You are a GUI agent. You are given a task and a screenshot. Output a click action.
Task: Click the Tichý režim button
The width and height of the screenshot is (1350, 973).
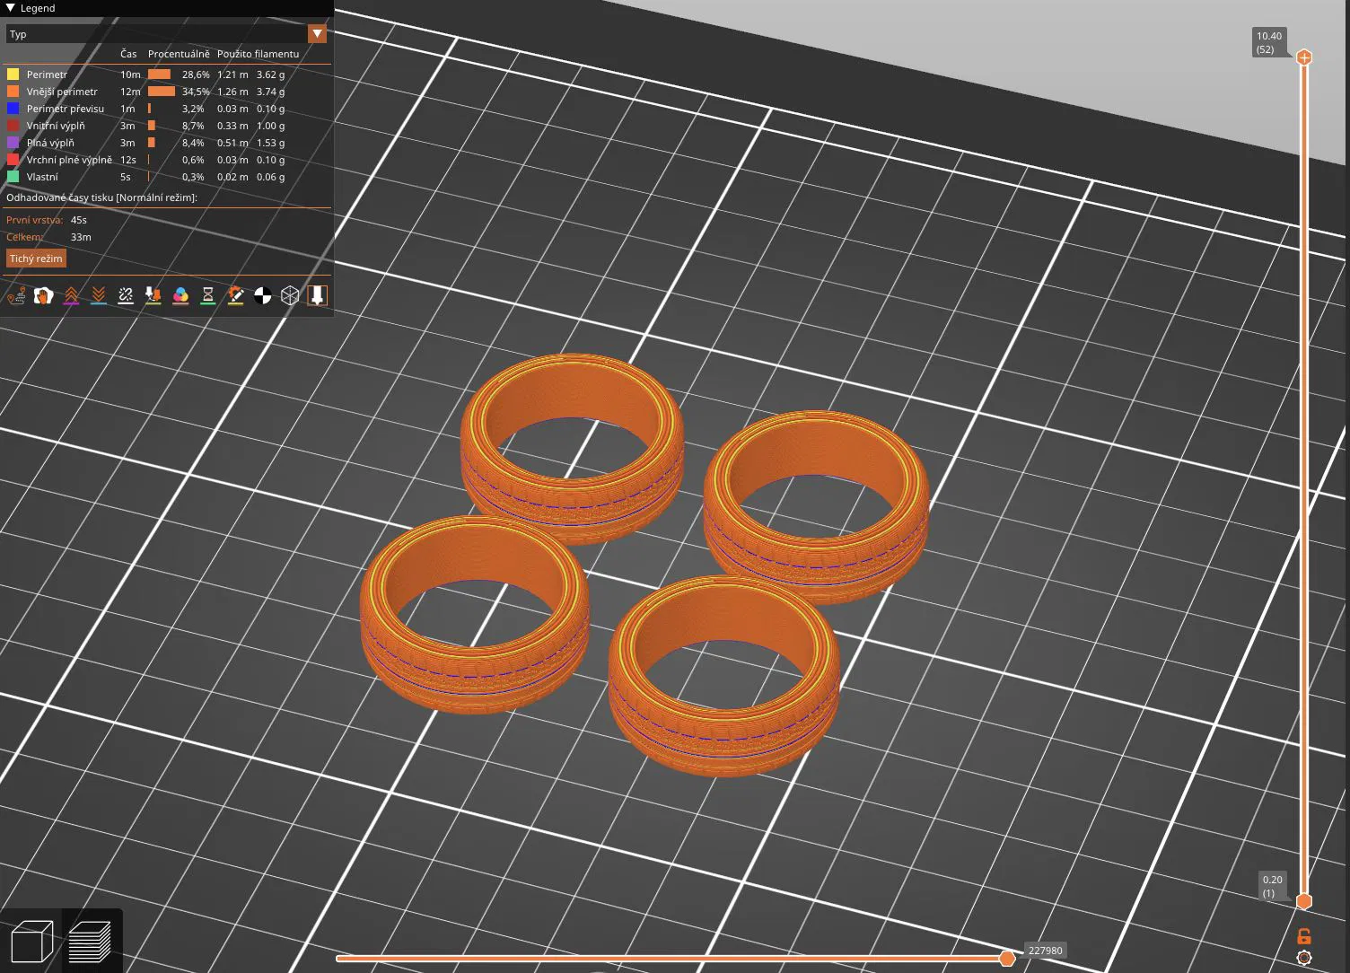[36, 259]
